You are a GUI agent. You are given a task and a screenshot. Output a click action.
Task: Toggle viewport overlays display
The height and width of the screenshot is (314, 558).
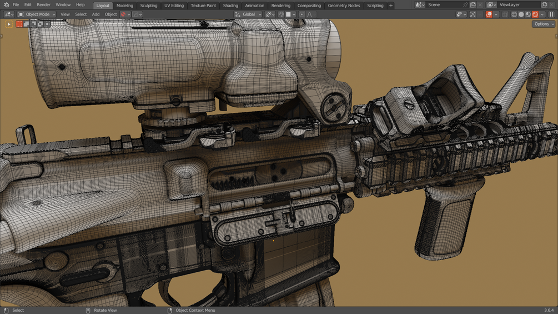[x=489, y=14]
